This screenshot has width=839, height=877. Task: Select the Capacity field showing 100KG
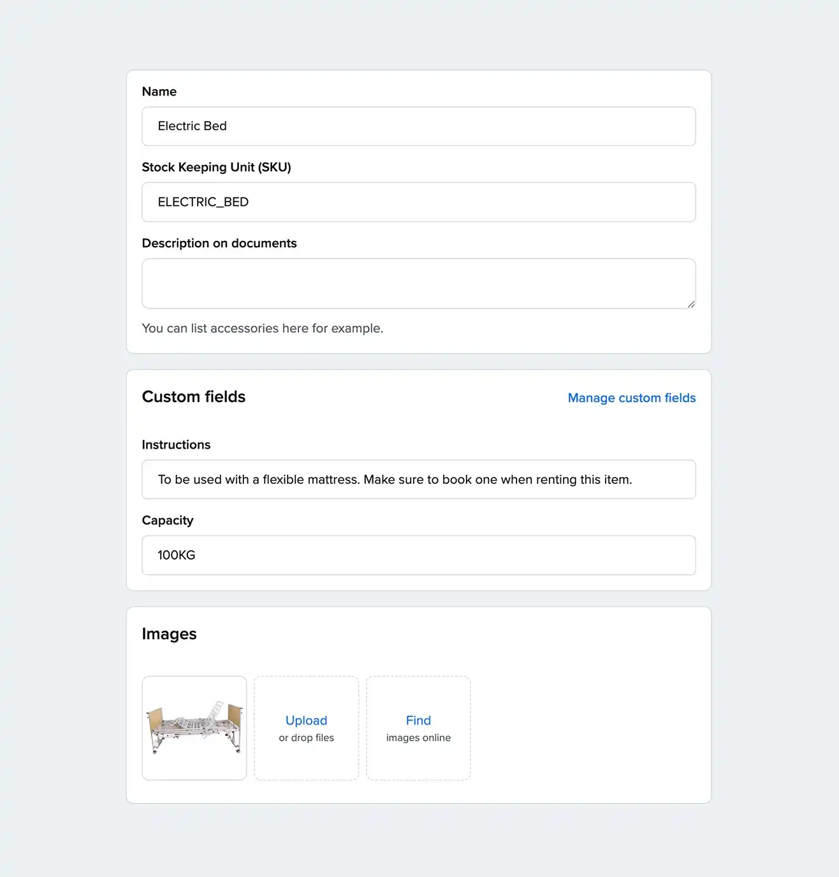point(418,555)
